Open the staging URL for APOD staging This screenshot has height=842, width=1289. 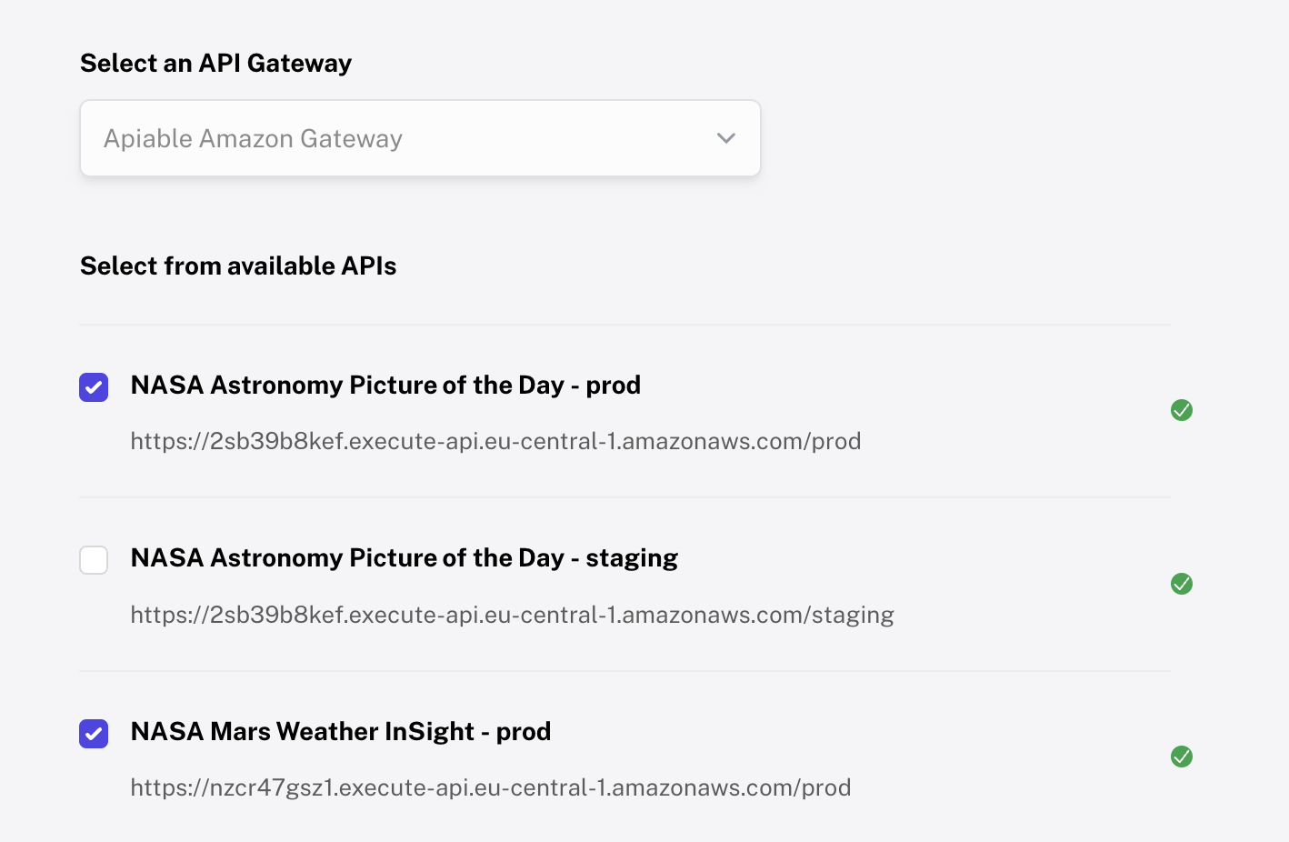tap(512, 615)
